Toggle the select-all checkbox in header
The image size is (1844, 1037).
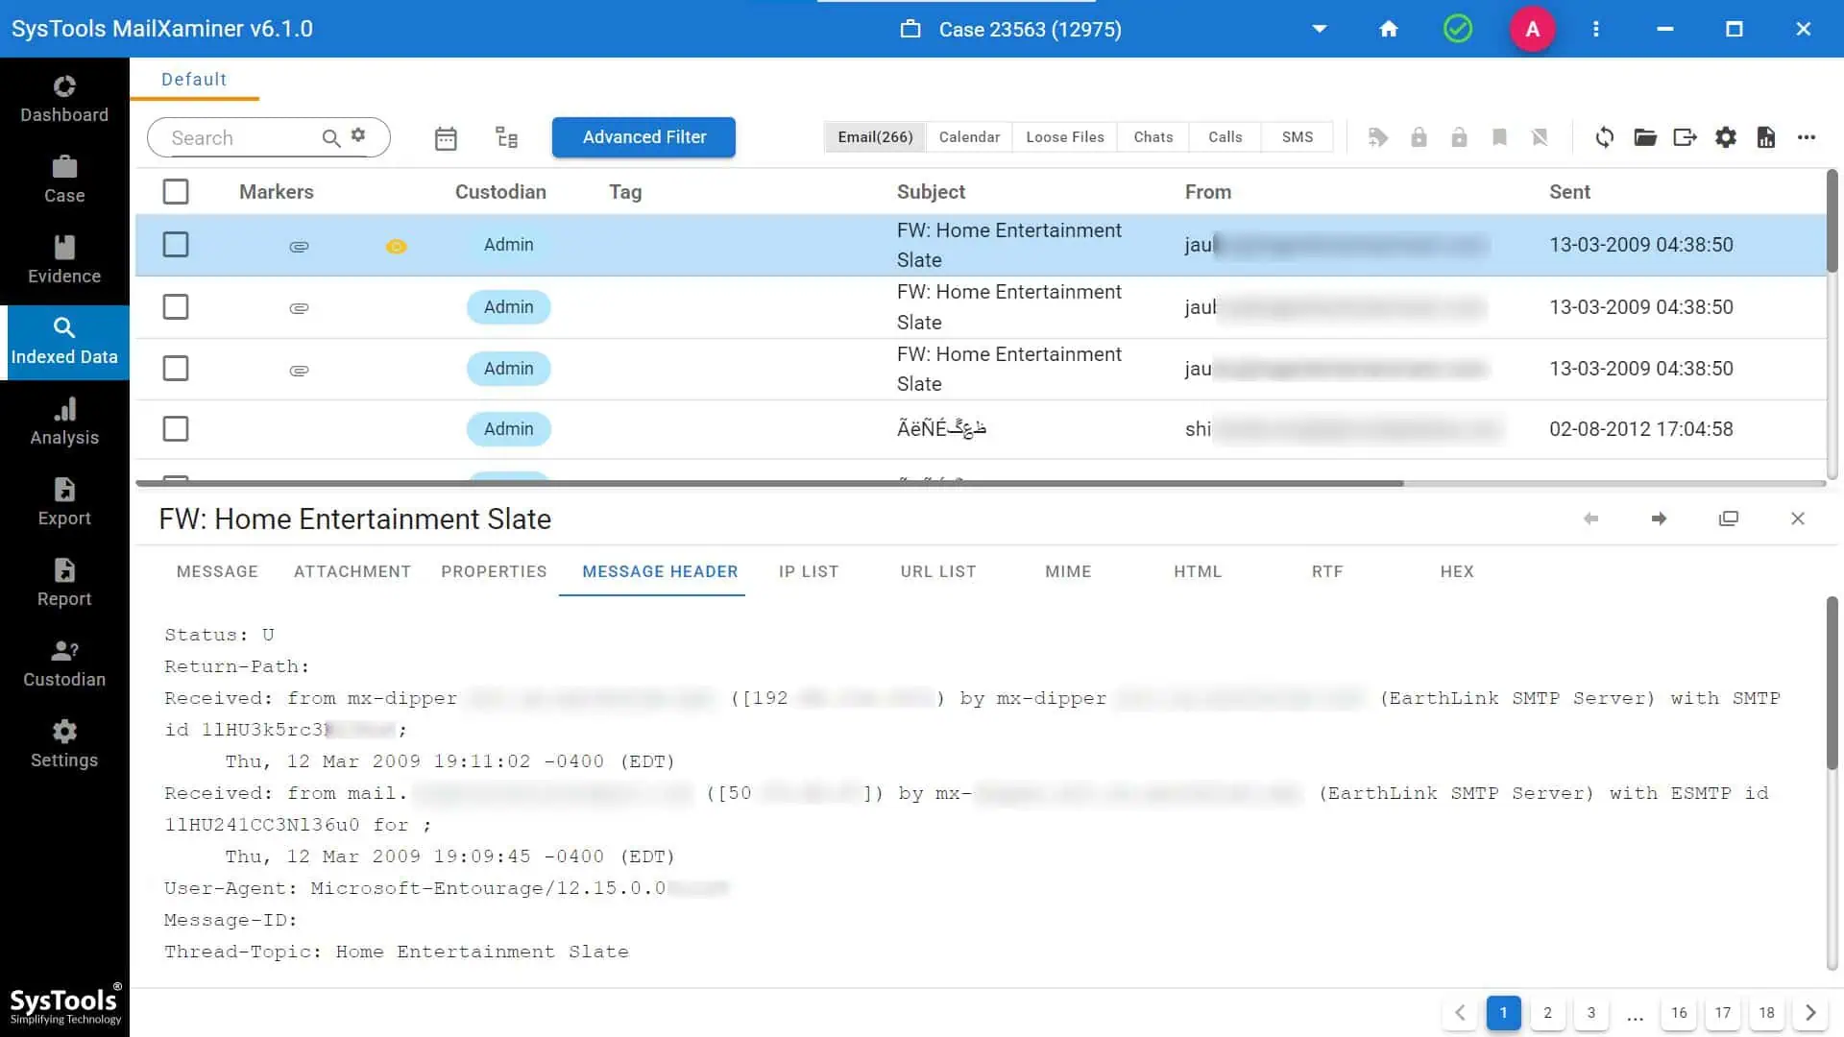click(176, 191)
